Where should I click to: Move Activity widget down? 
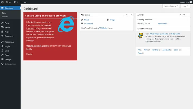(184, 15)
